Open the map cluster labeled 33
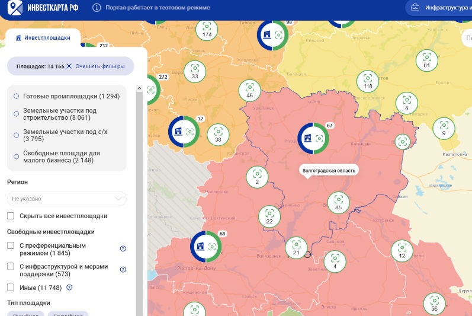472x316 pixels. tap(195, 72)
